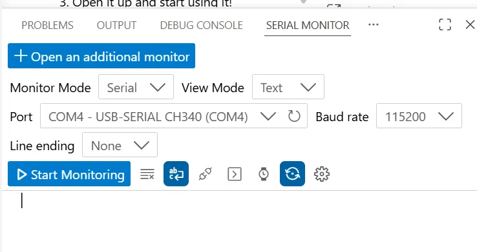This screenshot has width=477, height=252.
Task: Close the bottom panel with the X icon
Action: (470, 24)
